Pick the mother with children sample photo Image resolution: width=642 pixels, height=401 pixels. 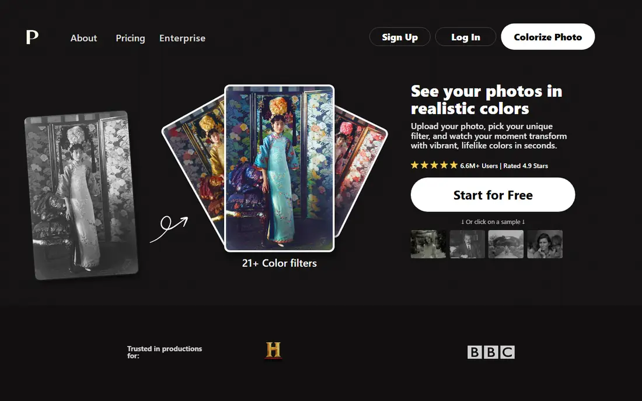(x=545, y=244)
